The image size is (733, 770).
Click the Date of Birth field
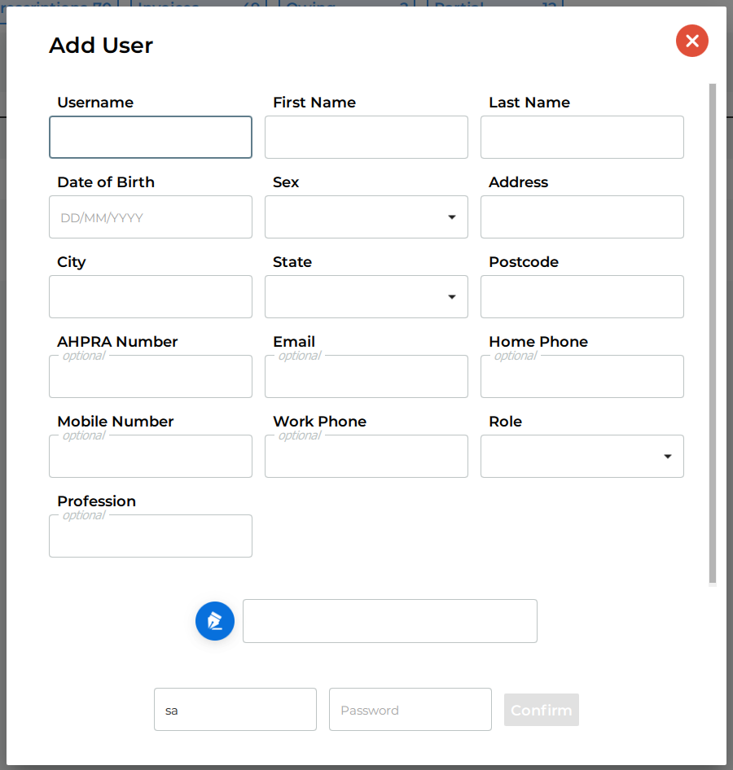pyautogui.click(x=151, y=217)
